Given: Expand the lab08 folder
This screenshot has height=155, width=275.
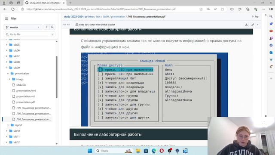Looking at the screenshot, I should pyautogui.click(x=6, y=62).
